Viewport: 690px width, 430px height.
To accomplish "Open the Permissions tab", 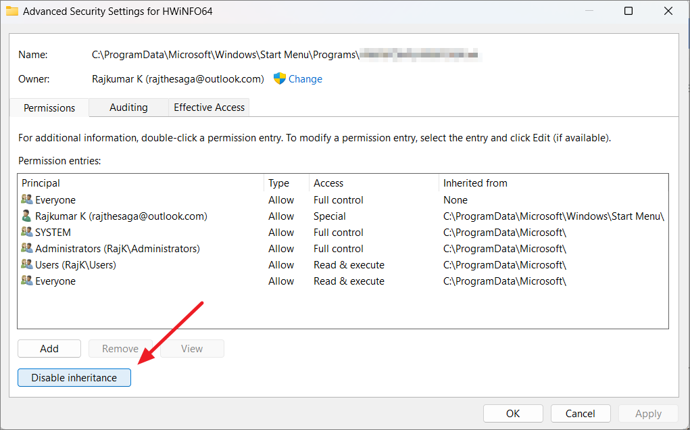I will 49,107.
